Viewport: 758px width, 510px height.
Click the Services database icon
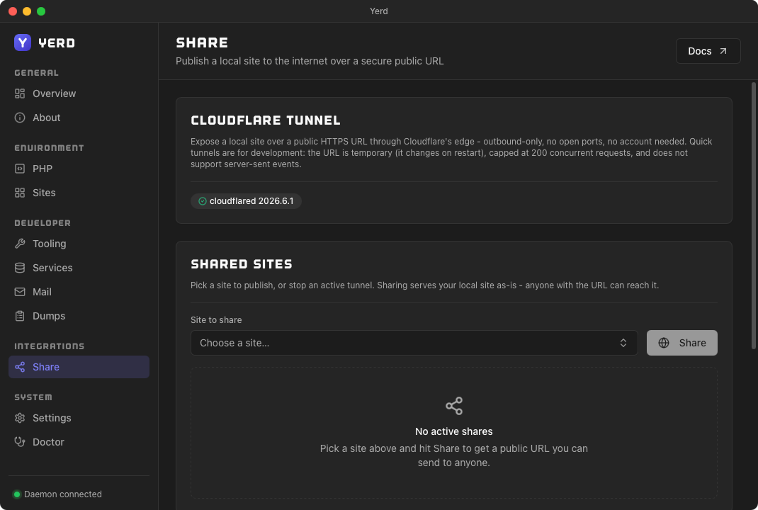tap(20, 268)
